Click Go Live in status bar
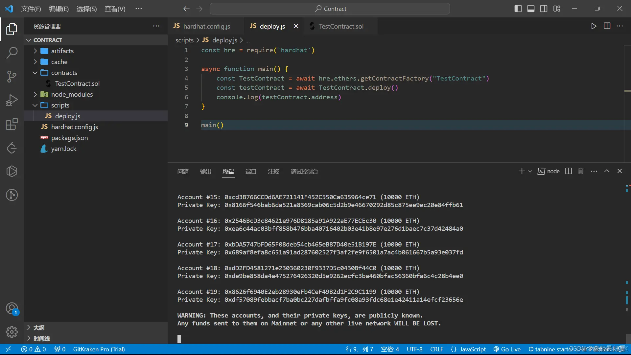 (507, 349)
